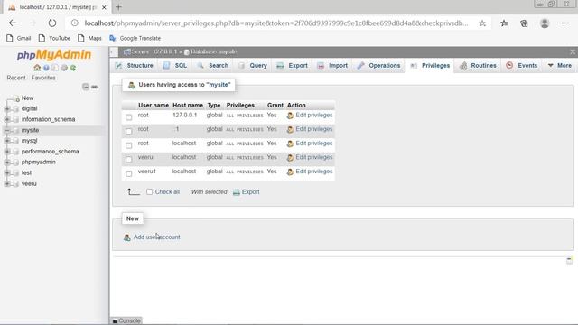Click the Add user account link
This screenshot has width=578, height=325.
156,237
